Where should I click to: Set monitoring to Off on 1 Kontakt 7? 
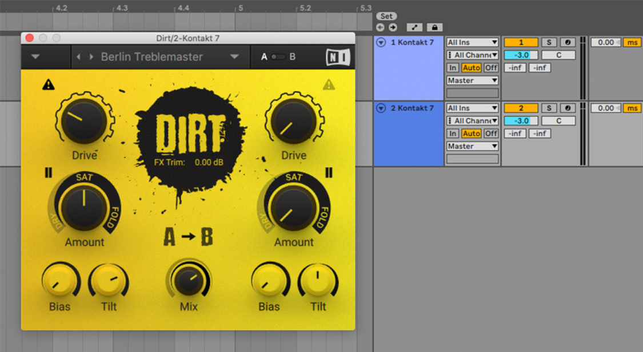point(490,67)
